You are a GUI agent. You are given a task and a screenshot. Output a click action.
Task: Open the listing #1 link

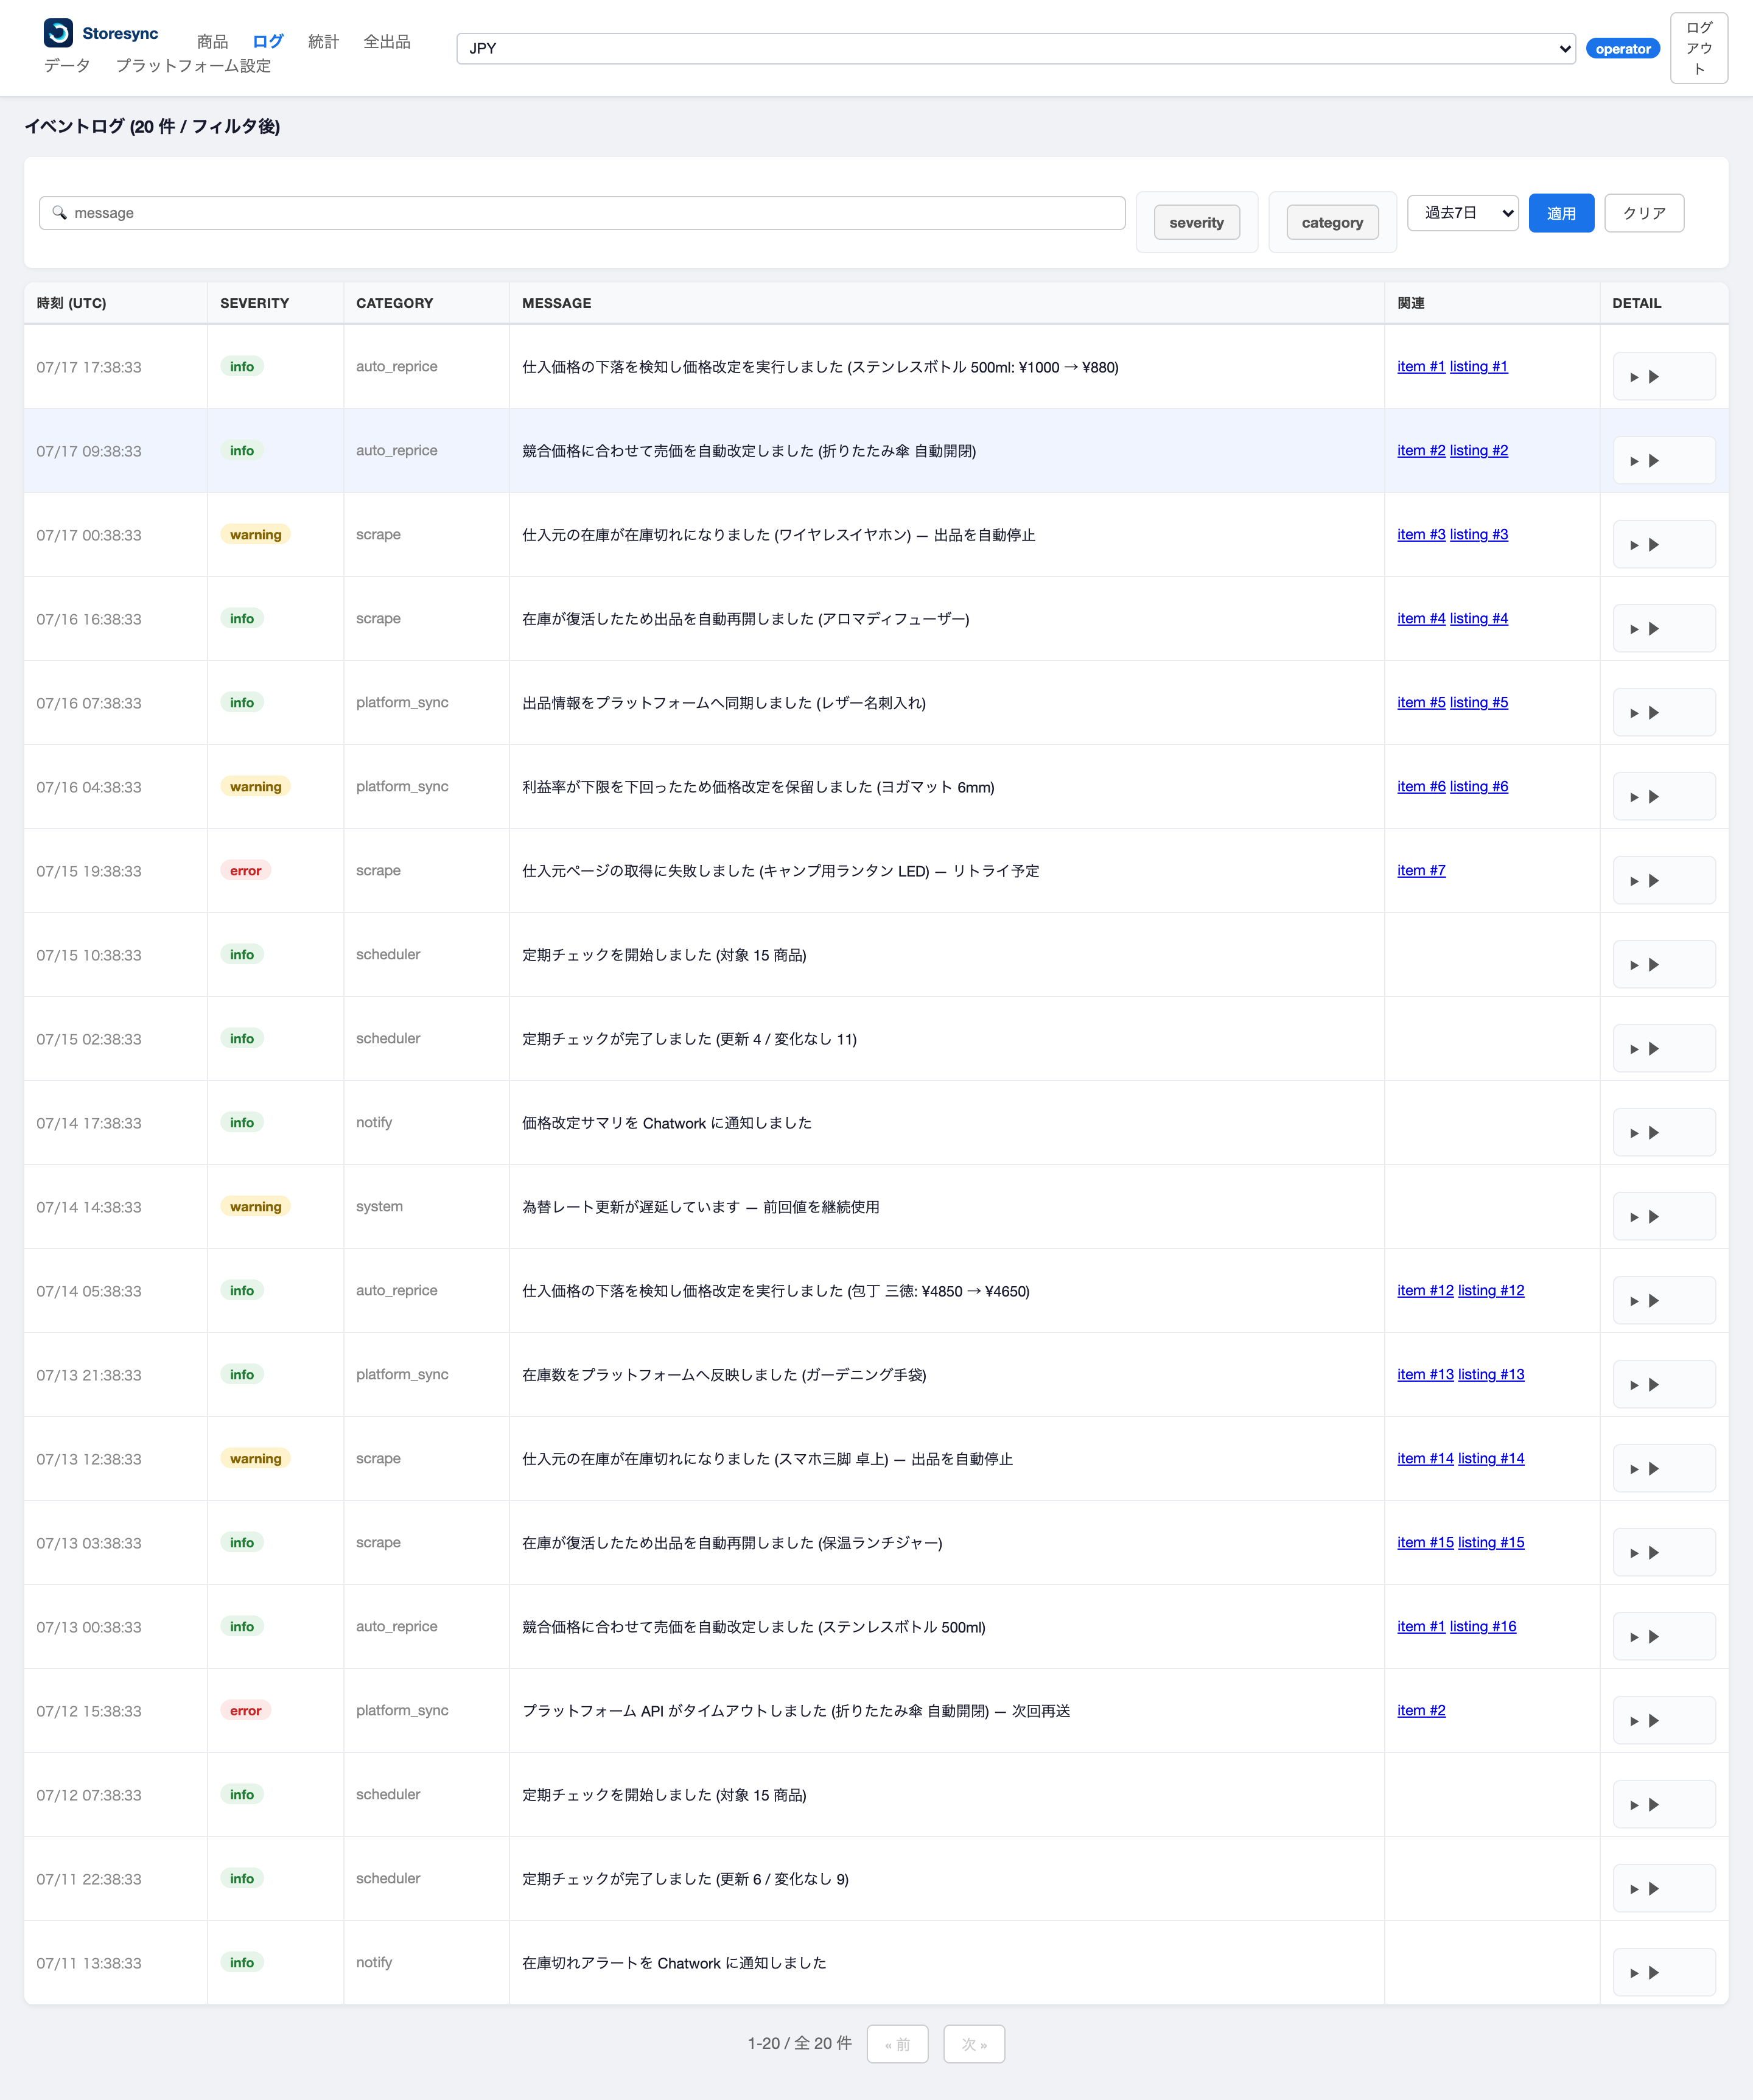(1479, 366)
